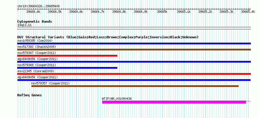Click the 39665.4k ruler tick label

[248, 12]
